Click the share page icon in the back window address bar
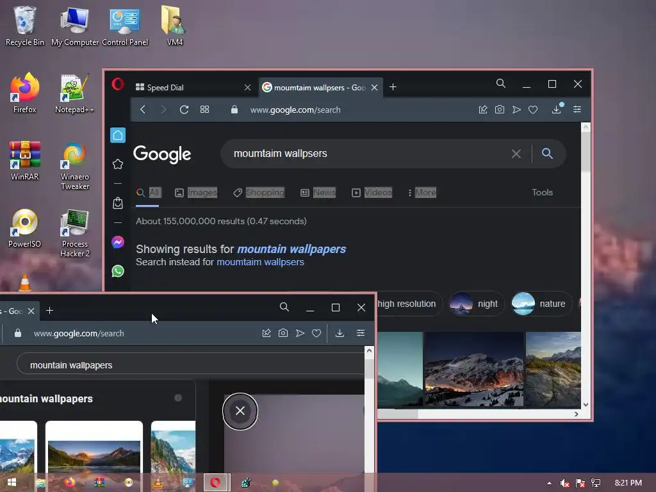The height and width of the screenshot is (492, 656). [483, 110]
